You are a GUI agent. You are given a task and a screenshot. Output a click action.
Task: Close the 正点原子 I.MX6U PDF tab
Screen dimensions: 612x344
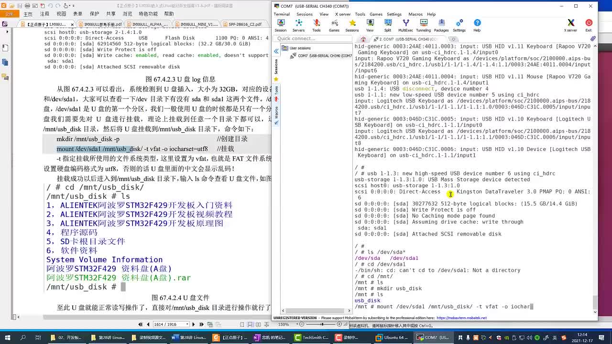tap(73, 24)
